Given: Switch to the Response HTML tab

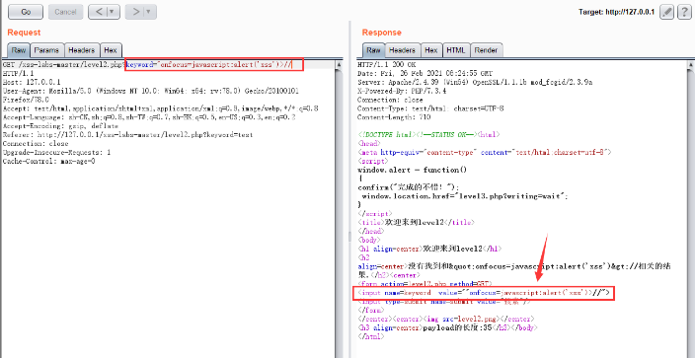Looking at the screenshot, I should tap(456, 50).
